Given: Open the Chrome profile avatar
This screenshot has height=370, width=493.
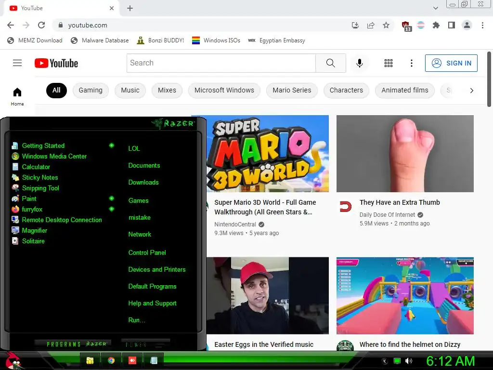Looking at the screenshot, I should 467,25.
